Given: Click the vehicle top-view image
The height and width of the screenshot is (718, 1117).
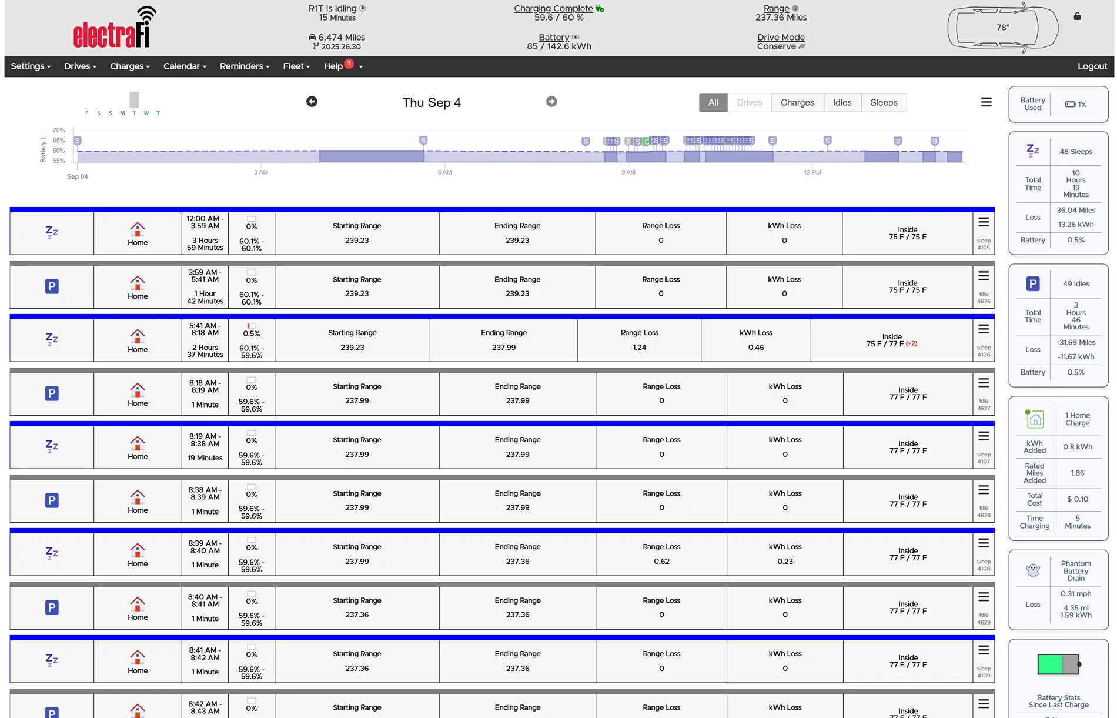Looking at the screenshot, I should (x=1003, y=28).
